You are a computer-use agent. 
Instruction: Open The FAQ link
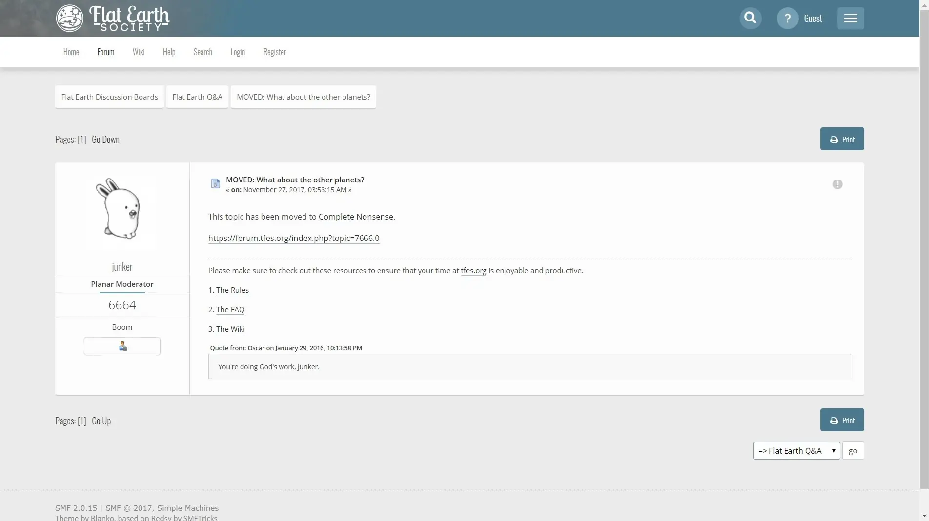230,310
